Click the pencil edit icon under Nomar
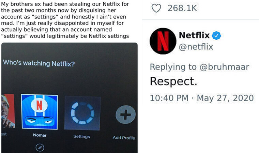The image size is (259, 153). (x=40, y=148)
